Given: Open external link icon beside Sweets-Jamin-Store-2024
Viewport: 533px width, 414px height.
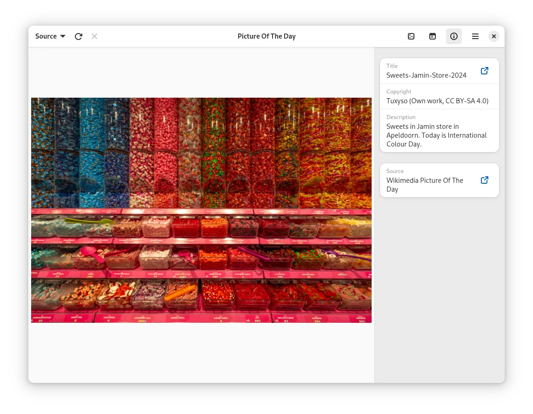Looking at the screenshot, I should click(484, 71).
